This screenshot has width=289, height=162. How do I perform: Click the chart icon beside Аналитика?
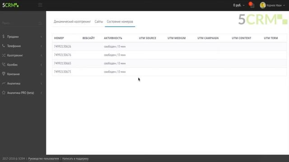[4, 83]
